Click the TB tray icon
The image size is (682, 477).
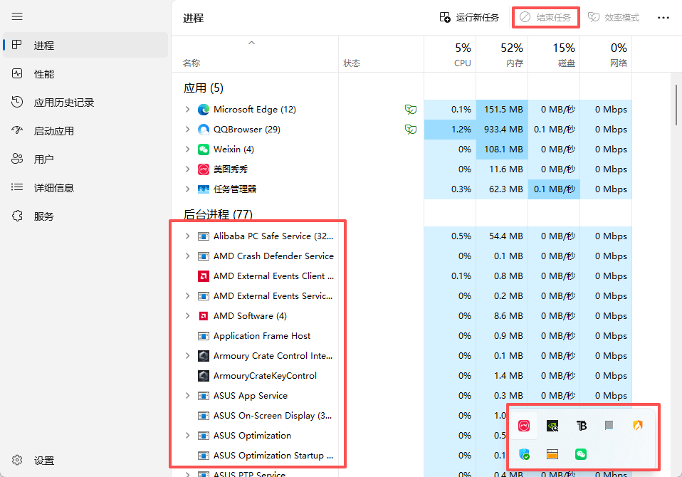pos(582,426)
